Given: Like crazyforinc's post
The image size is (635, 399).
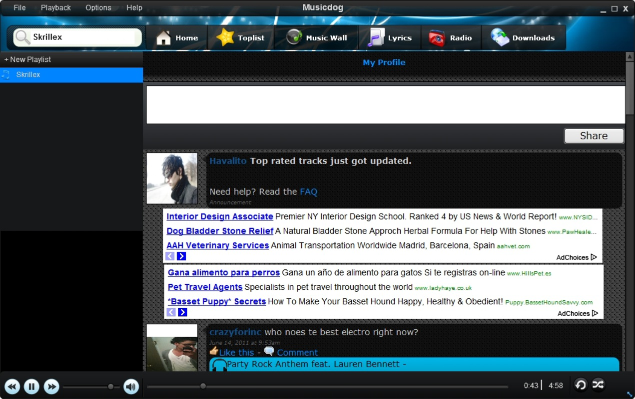Looking at the screenshot, I should click(236, 353).
